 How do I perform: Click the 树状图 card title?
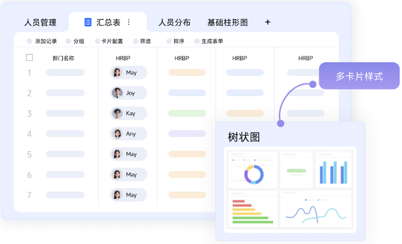coord(244,137)
